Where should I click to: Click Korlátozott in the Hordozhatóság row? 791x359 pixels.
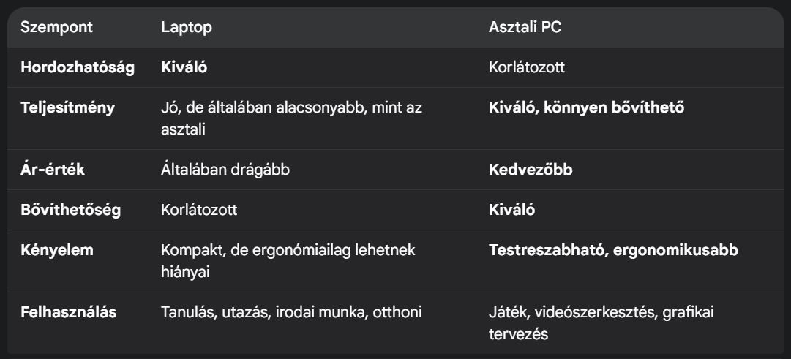527,67
